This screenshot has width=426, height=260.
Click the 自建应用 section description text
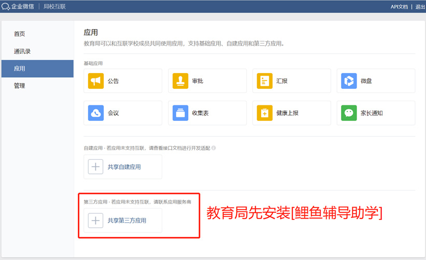click(x=147, y=148)
